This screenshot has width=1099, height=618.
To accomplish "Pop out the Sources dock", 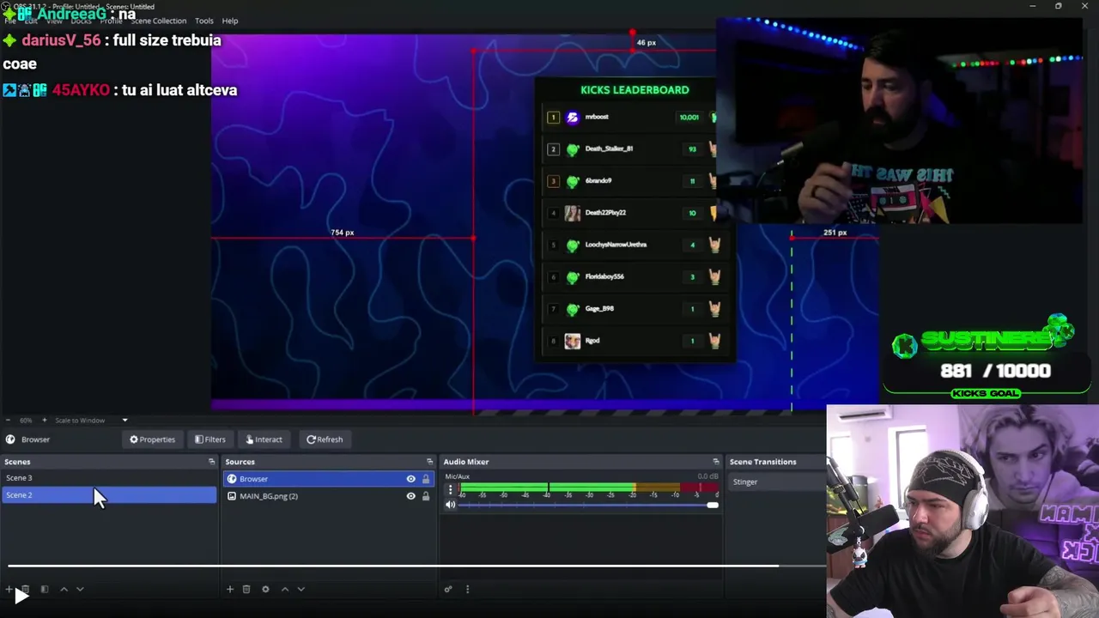I will coord(429,462).
